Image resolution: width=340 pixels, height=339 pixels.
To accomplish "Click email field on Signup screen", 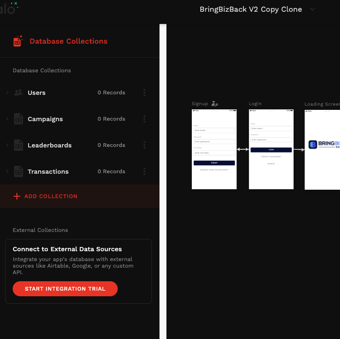I will click(x=214, y=131).
